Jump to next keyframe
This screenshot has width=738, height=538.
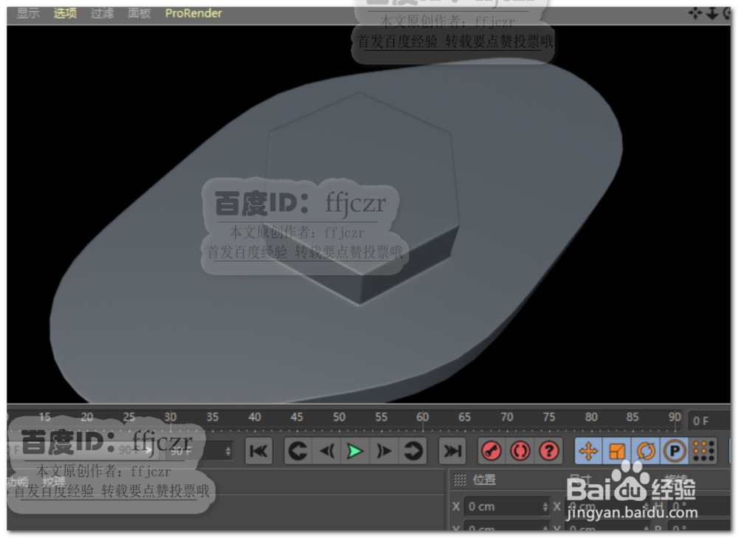413,451
